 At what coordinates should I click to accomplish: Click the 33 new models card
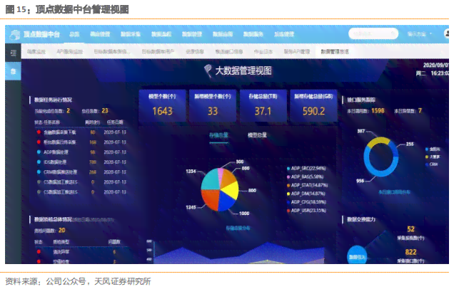[213, 105]
